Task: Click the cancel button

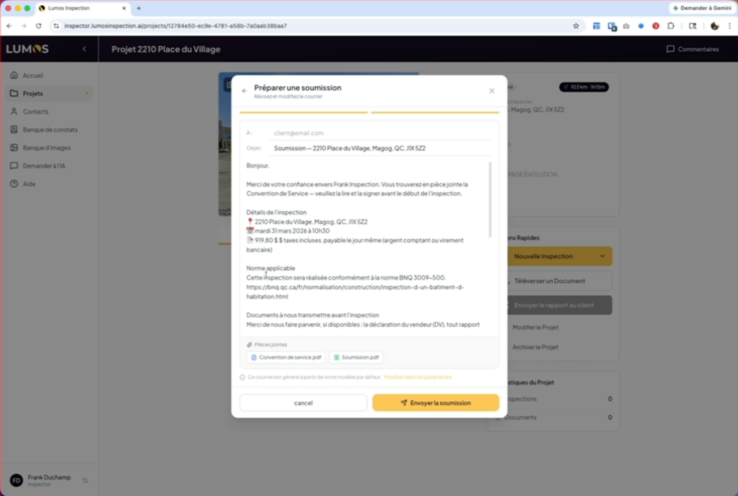Action: [x=303, y=403]
